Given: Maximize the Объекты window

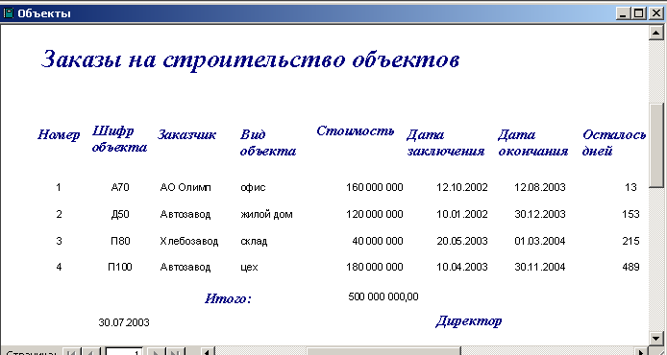Looking at the screenshot, I should click(638, 13).
